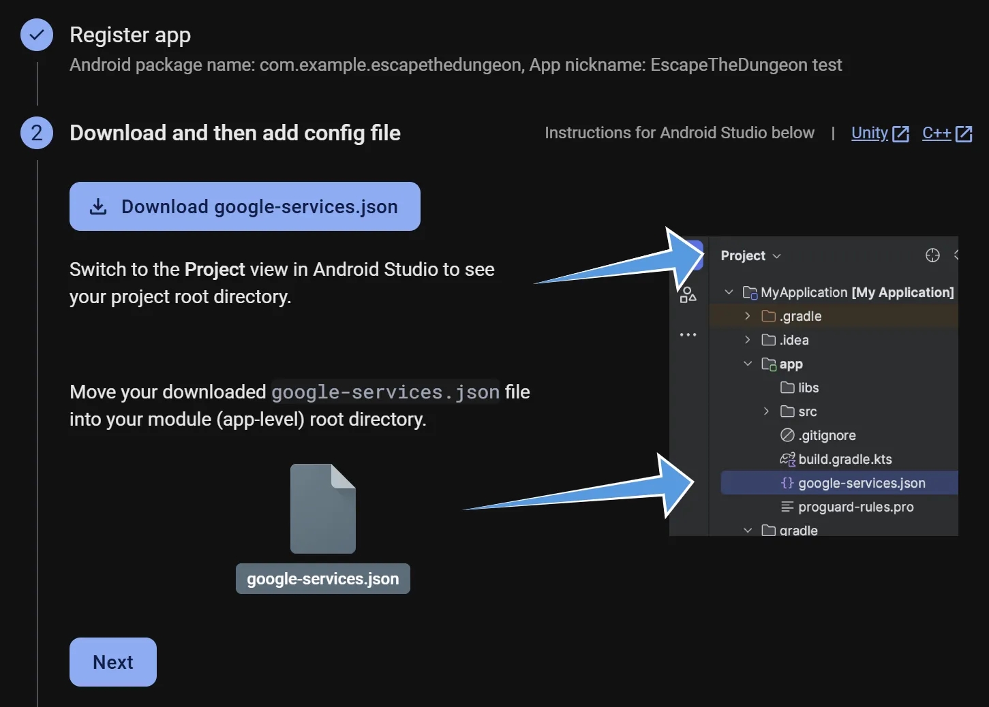
Task: Click the Instructions for Android Studio below text
Action: pos(680,133)
